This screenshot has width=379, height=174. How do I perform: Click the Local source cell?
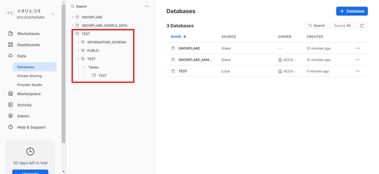[226, 71]
